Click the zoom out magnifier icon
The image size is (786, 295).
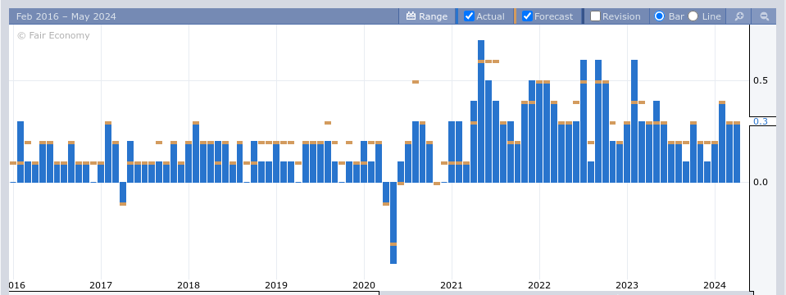pos(765,16)
